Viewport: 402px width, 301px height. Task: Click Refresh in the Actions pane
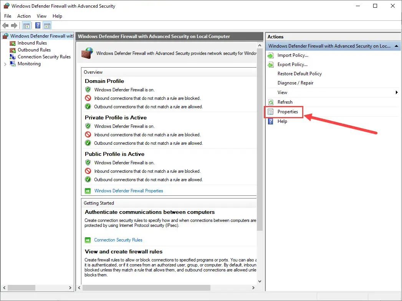click(x=285, y=102)
